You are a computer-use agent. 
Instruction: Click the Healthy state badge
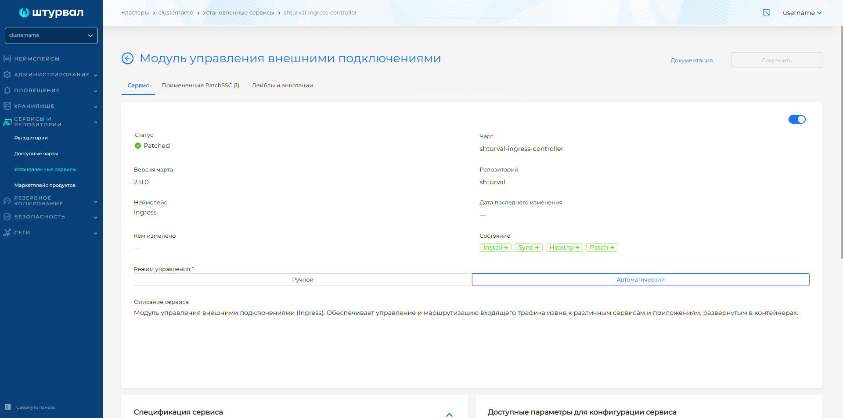pos(564,248)
